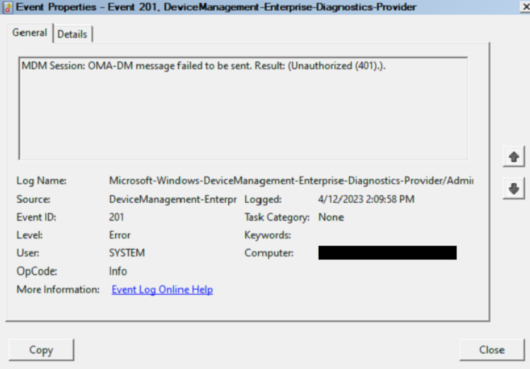Go to previous event with up arrow
Viewport: 530px width, 369px height.
[x=514, y=156]
